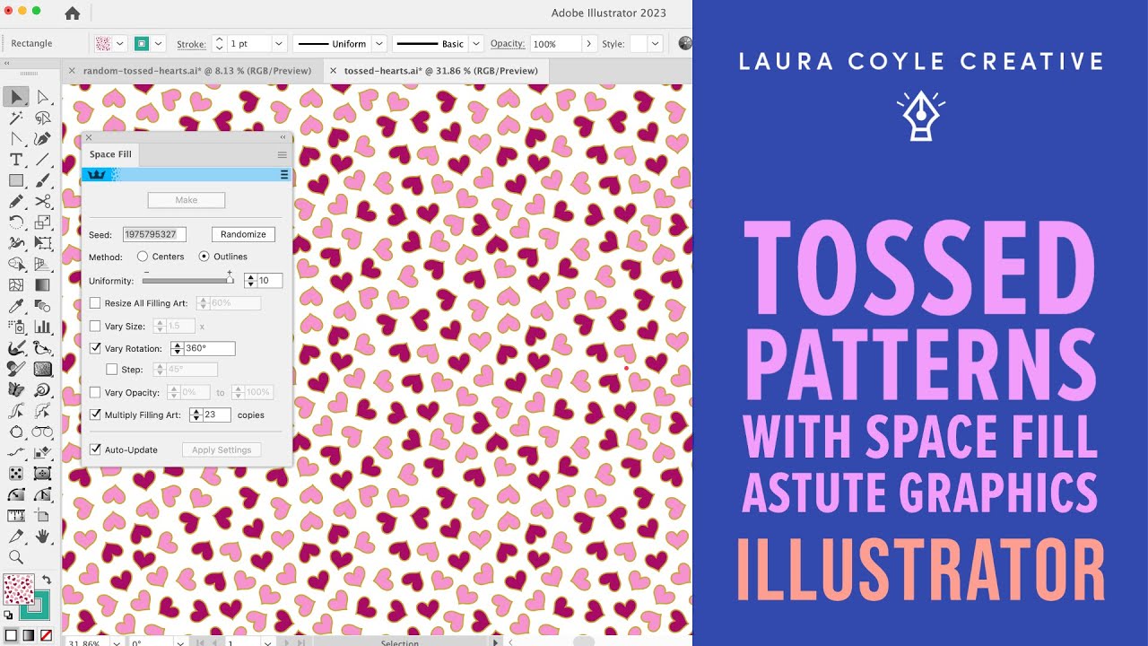Image resolution: width=1148 pixels, height=646 pixels.
Task: Click the Make button
Action: [x=187, y=200]
